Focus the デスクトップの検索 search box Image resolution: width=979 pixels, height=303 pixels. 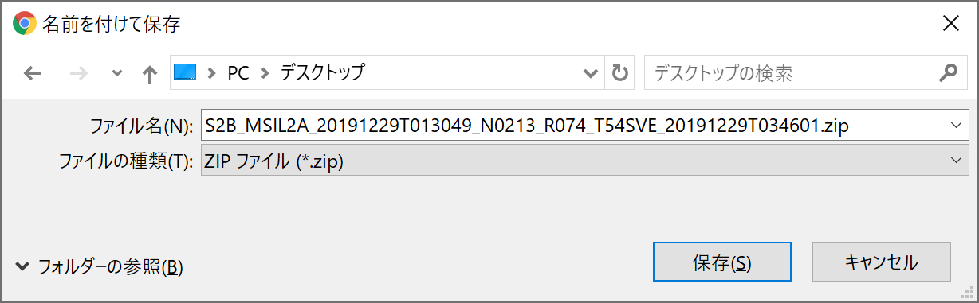click(789, 73)
